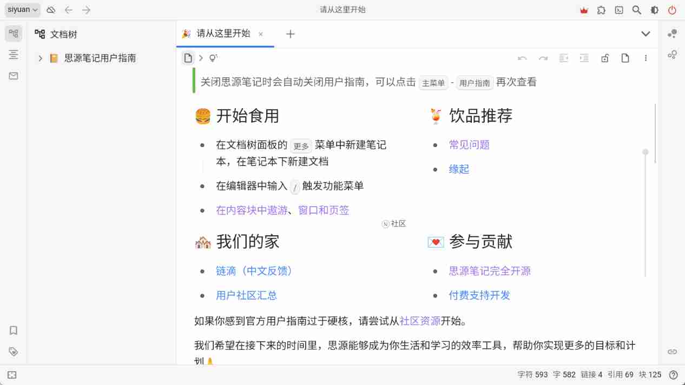The image size is (685, 385).
Task: Open the plugins puzzle icon
Action: [601, 10]
